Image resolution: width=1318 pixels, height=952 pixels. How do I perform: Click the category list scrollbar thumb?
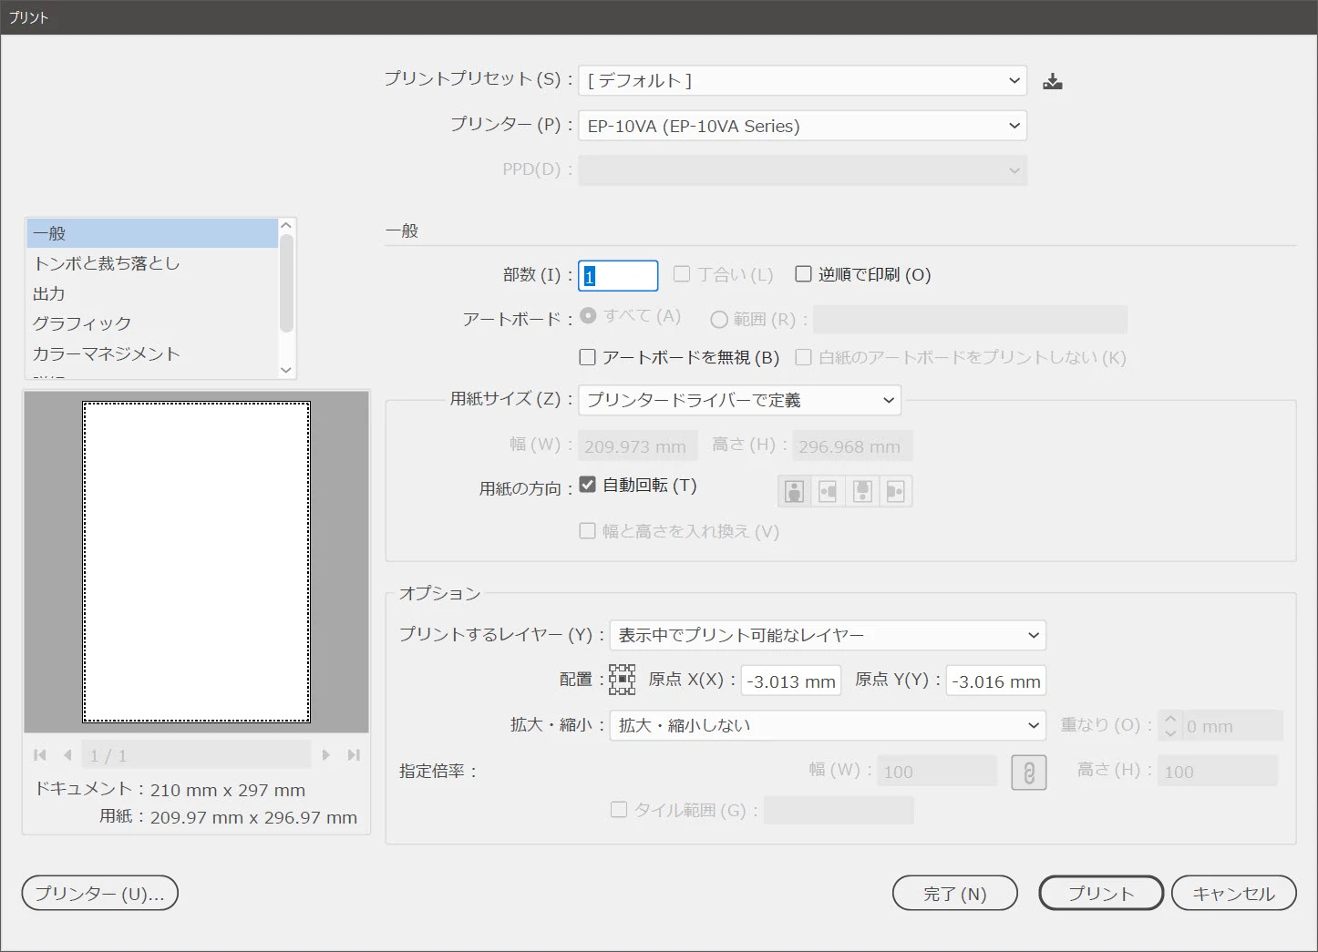pos(286,283)
